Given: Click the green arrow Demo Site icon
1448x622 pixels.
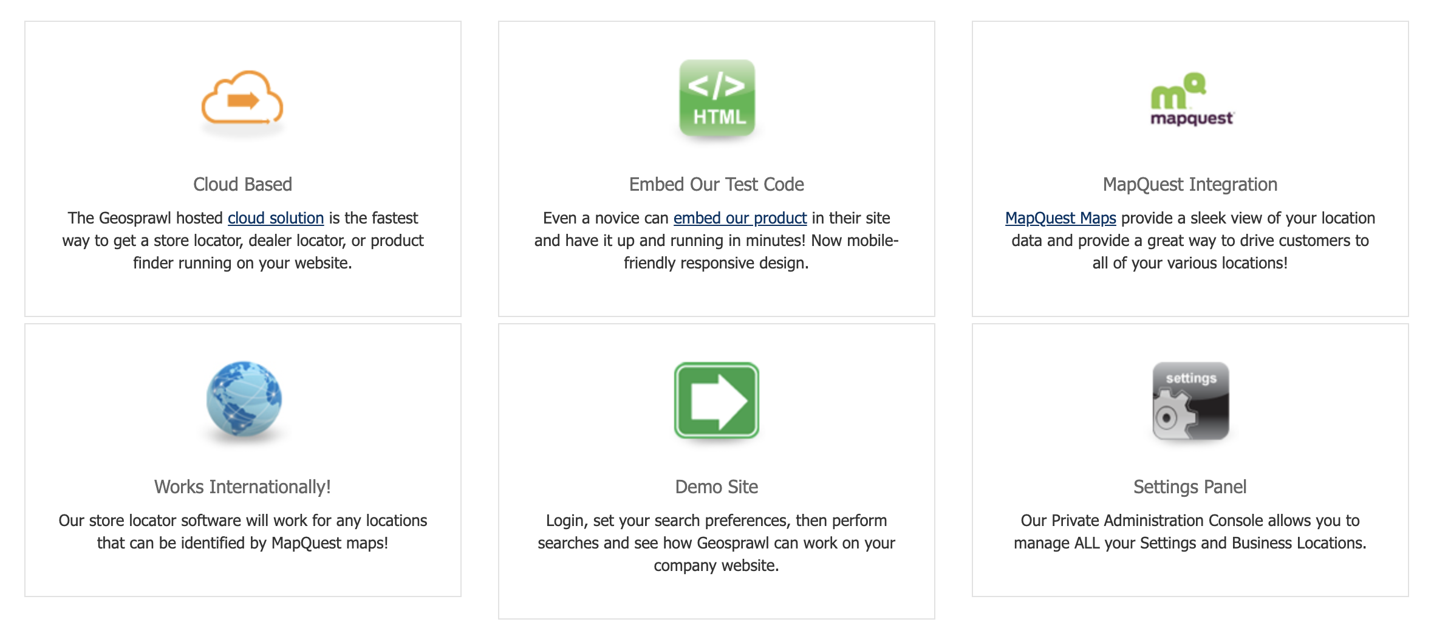Looking at the screenshot, I should [717, 400].
